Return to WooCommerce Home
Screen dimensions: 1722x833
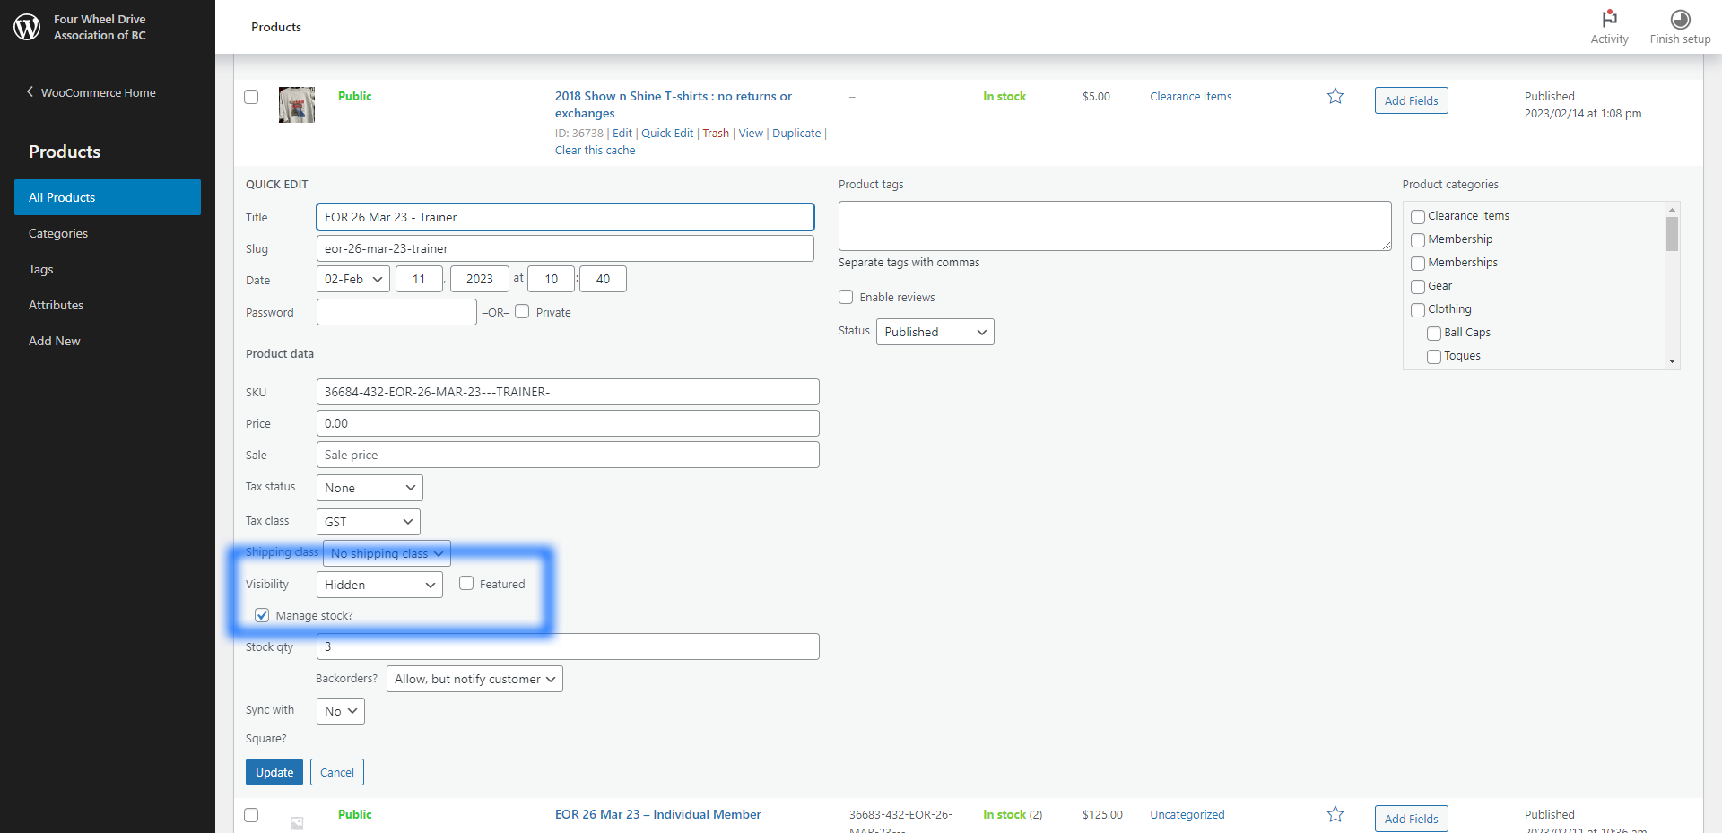(99, 92)
